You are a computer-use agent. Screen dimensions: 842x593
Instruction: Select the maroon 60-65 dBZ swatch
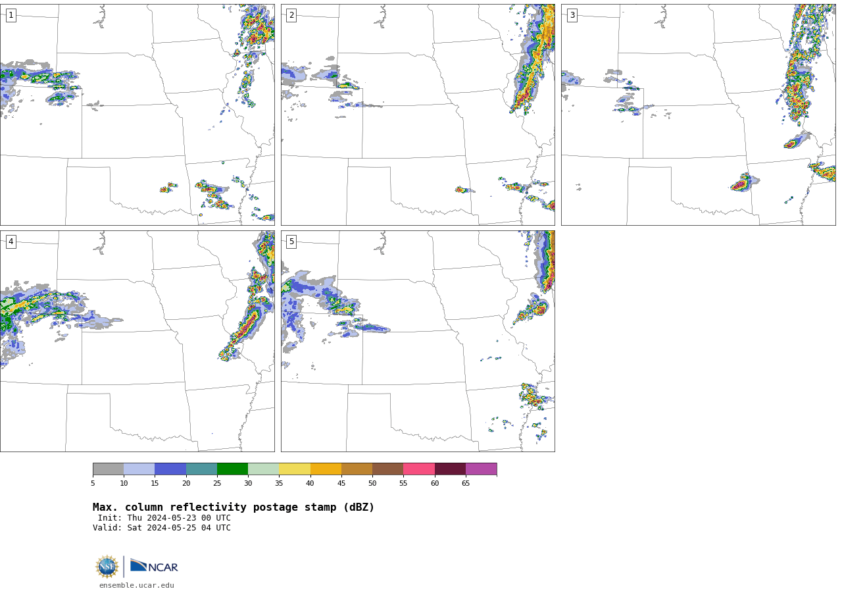click(450, 469)
